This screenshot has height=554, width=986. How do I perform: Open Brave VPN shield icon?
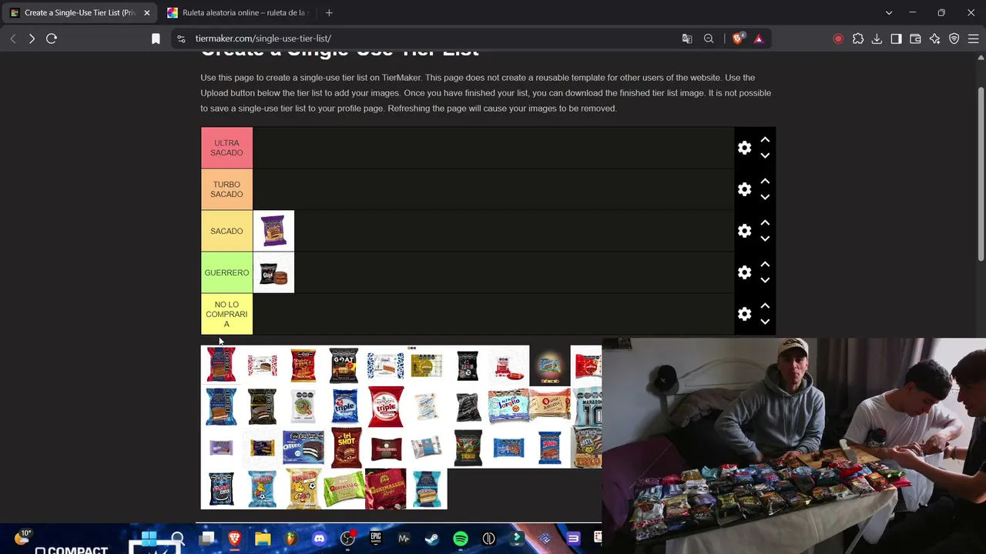[x=954, y=38]
